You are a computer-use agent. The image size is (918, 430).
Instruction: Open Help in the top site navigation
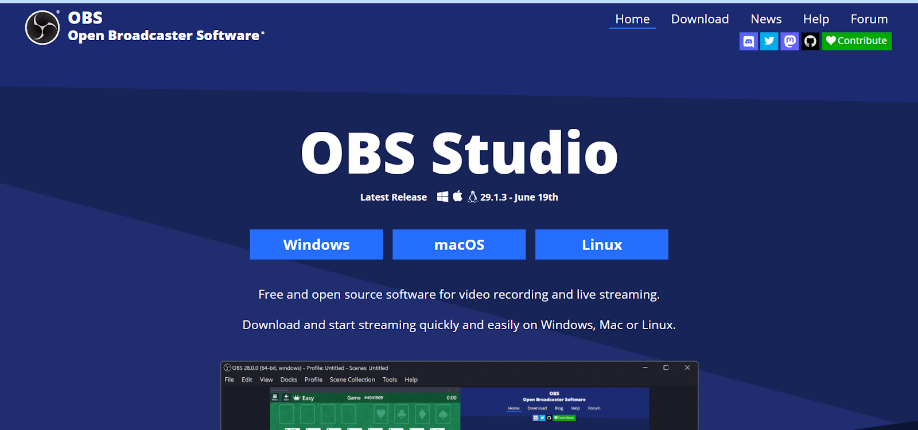pos(816,19)
